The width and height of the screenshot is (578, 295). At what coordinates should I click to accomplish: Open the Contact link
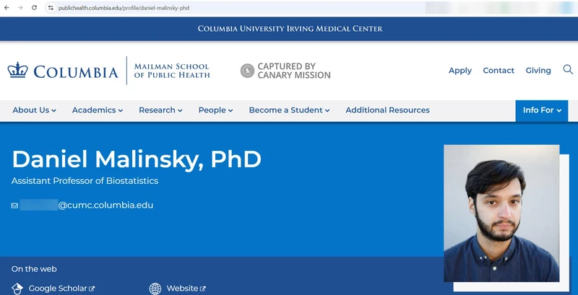[499, 71]
